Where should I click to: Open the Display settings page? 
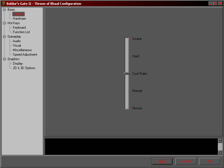click(18, 63)
